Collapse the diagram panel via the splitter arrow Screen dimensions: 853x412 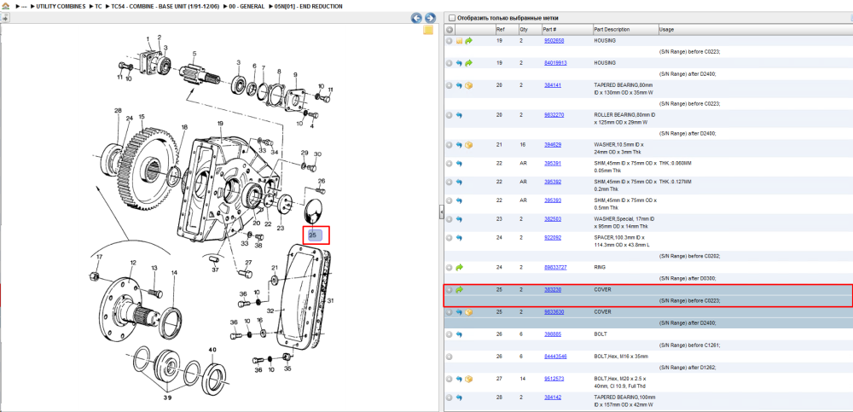(442, 212)
